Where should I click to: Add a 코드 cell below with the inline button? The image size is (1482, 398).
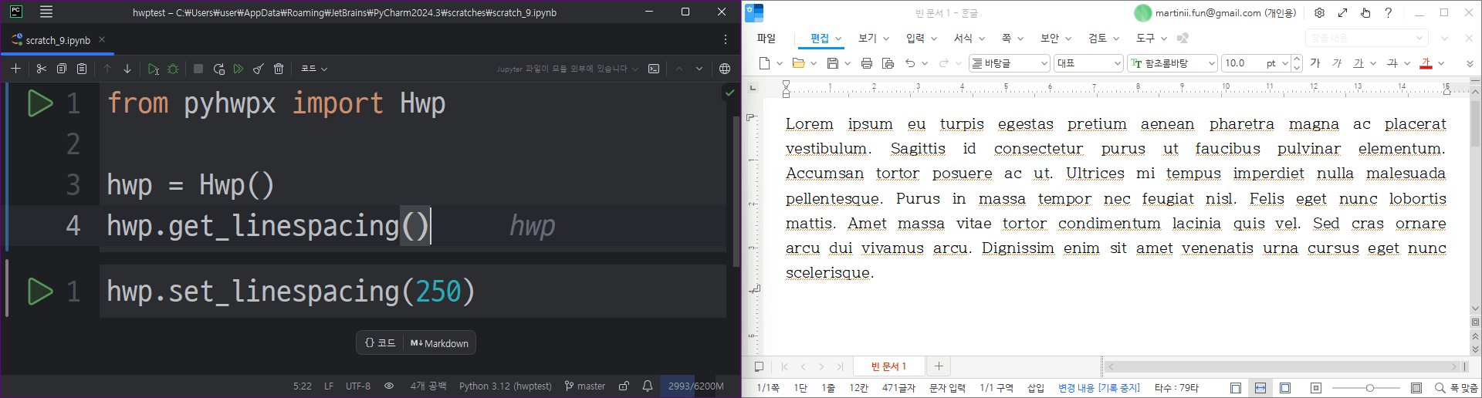(381, 343)
